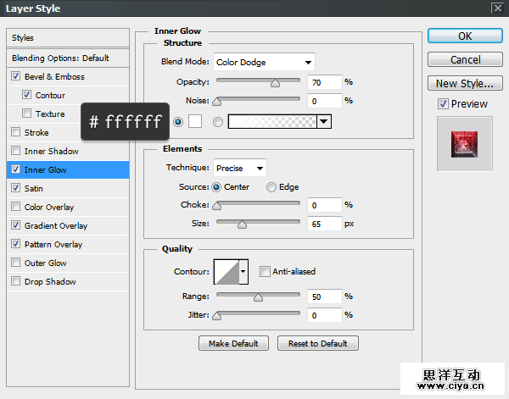Enable the Drop Shadow effect checkbox
The image size is (509, 399).
click(16, 282)
